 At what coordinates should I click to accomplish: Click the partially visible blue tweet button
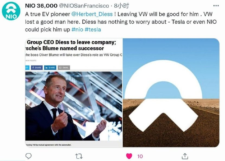click(27, 67)
